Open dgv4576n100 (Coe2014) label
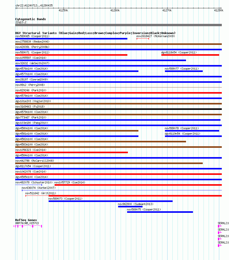229x260 pixels. [x=32, y=69]
